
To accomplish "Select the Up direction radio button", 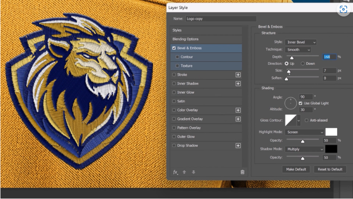I will [286, 64].
